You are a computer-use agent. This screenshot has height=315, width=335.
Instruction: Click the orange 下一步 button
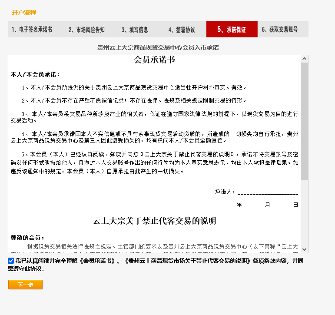[x=26, y=285]
